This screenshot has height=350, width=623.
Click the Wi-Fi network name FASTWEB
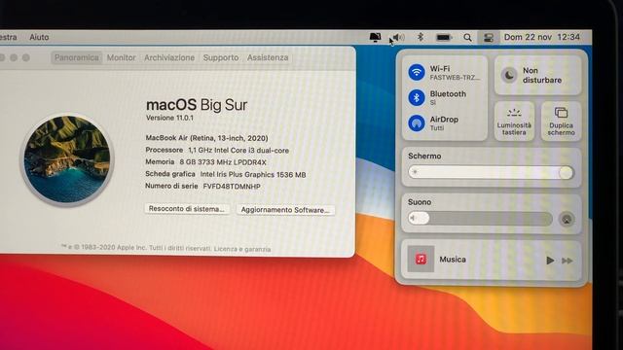click(x=455, y=78)
